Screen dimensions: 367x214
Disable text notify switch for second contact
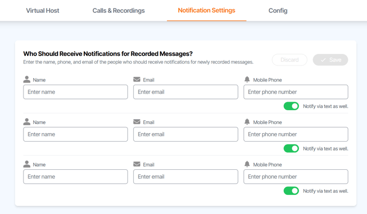pyautogui.click(x=291, y=149)
